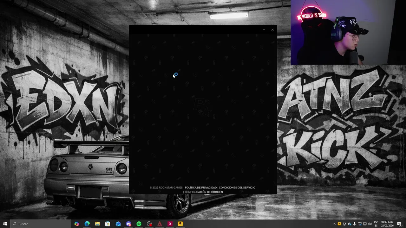
Task: Open the Windows Start menu
Action: [5, 224]
